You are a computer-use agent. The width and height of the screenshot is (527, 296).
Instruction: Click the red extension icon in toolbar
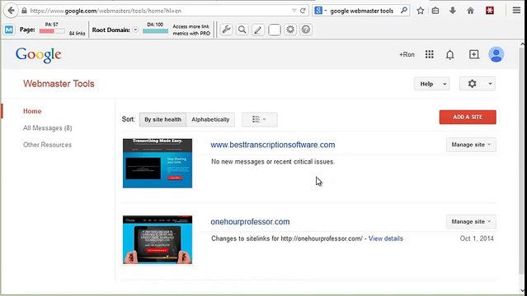coord(490,11)
